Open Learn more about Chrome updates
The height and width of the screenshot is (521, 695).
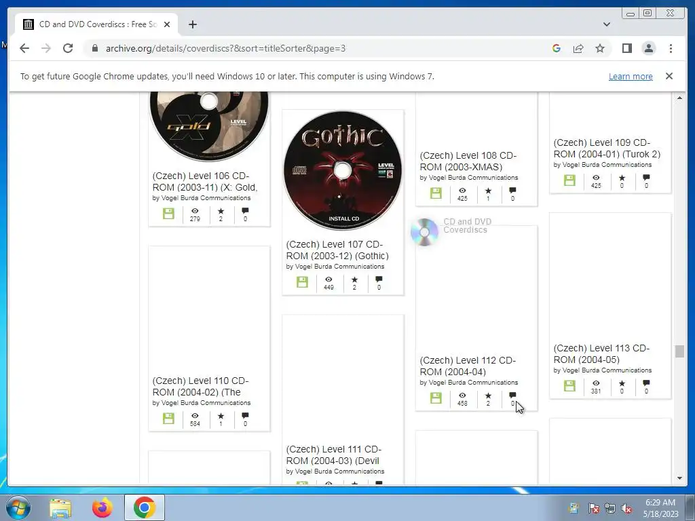(631, 76)
